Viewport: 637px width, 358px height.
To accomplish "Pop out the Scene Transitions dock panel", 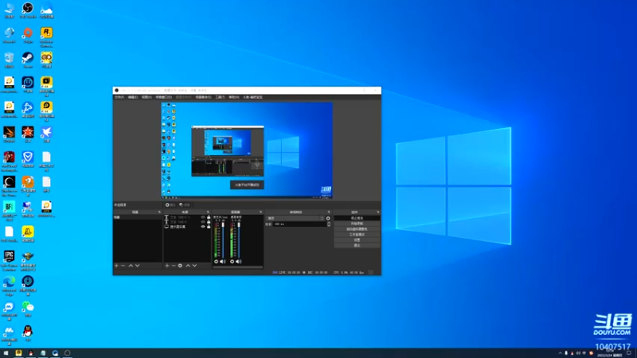I will point(329,212).
